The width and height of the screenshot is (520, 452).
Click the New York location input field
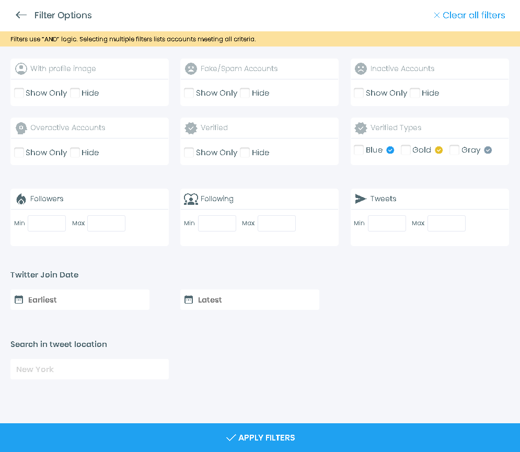(x=89, y=369)
